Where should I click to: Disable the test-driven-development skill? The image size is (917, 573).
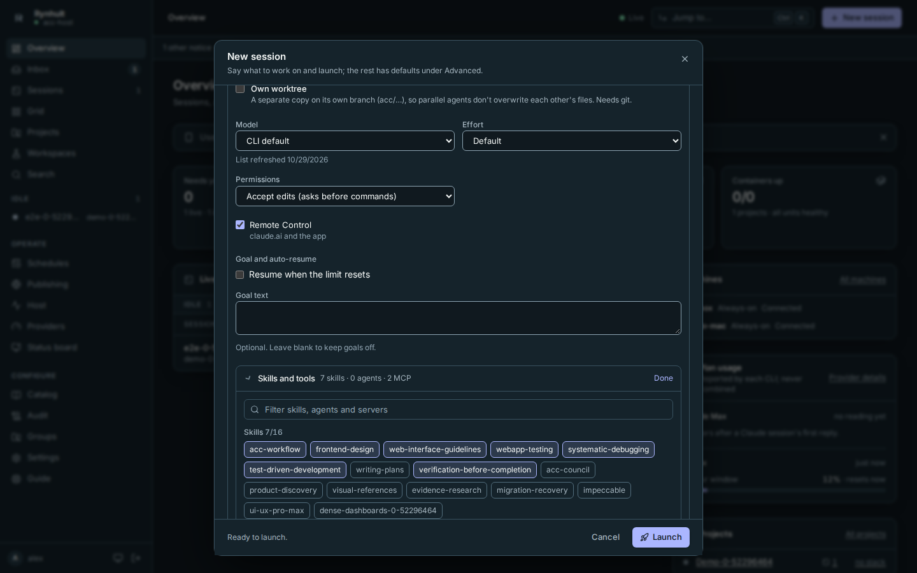295,470
